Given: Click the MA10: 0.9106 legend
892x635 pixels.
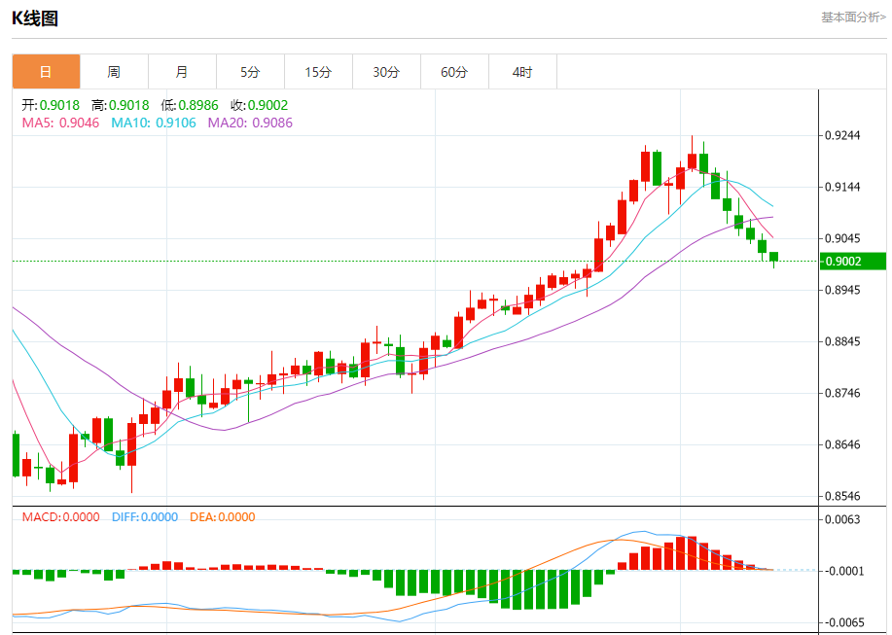Looking at the screenshot, I should point(154,123).
